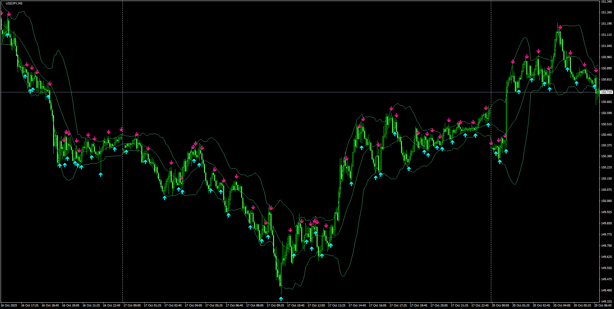Click the current price tag 150.729 on the scale
This screenshot has width=614, height=309.
coord(606,92)
